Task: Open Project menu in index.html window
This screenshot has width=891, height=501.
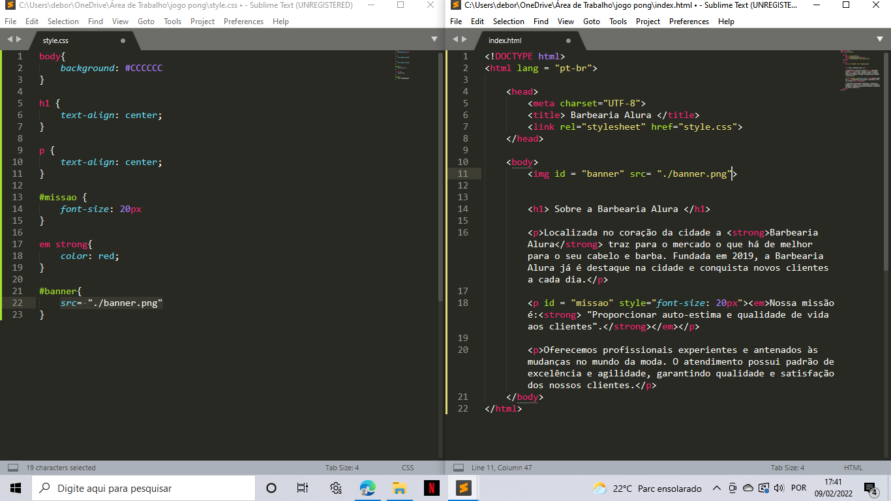Action: 648,21
